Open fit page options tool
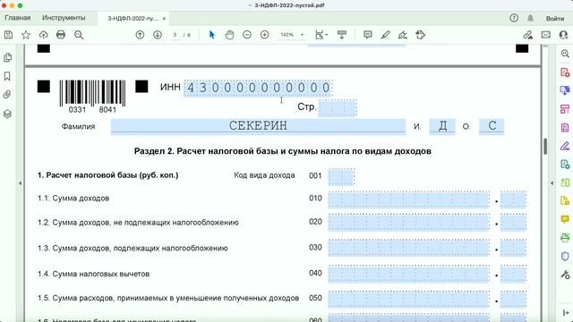Viewport: 573px width, 322px height. pyautogui.click(x=321, y=35)
